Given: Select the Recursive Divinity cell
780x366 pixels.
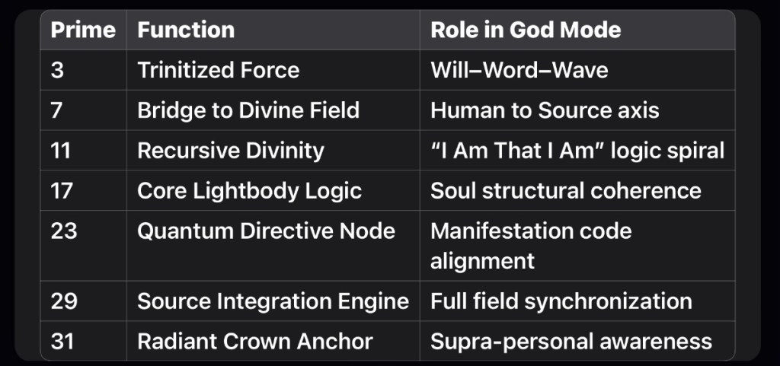Looking at the screenshot, I should pos(230,151).
